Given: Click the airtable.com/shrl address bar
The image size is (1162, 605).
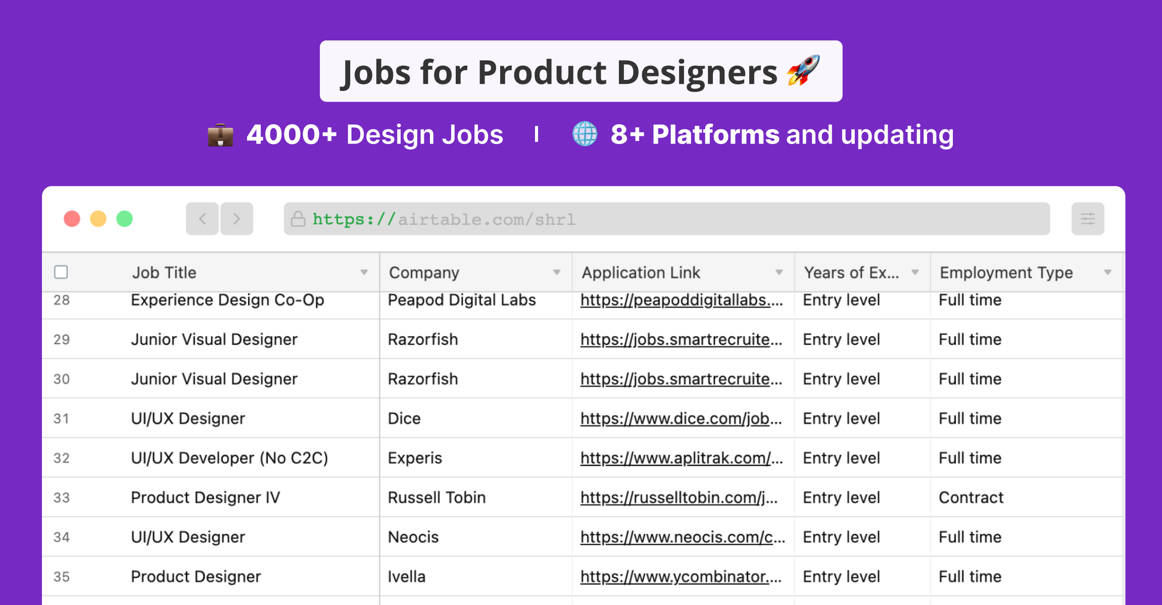Looking at the screenshot, I should pos(667,219).
